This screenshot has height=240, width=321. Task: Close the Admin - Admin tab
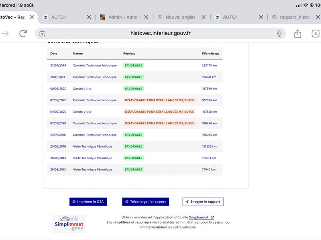(x=146, y=17)
